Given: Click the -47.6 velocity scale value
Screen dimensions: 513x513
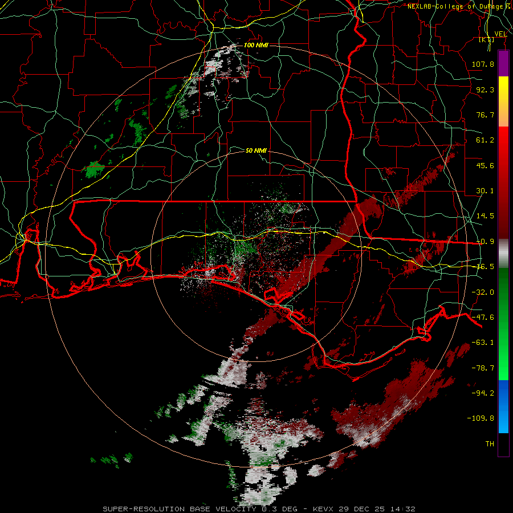Looking at the screenshot, I should [483, 317].
